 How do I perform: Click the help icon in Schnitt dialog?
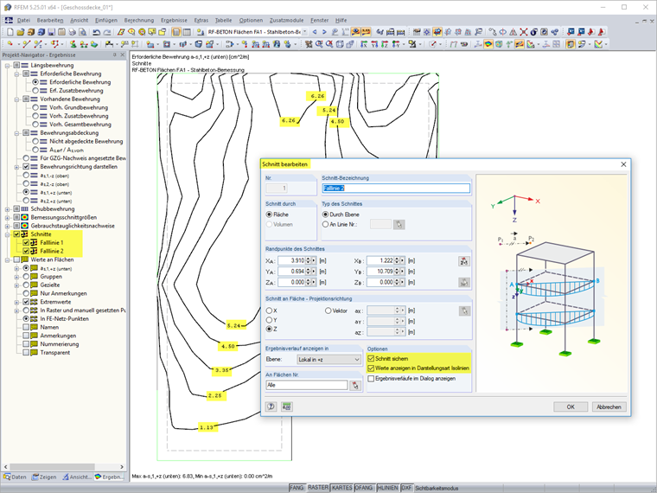[x=271, y=407]
